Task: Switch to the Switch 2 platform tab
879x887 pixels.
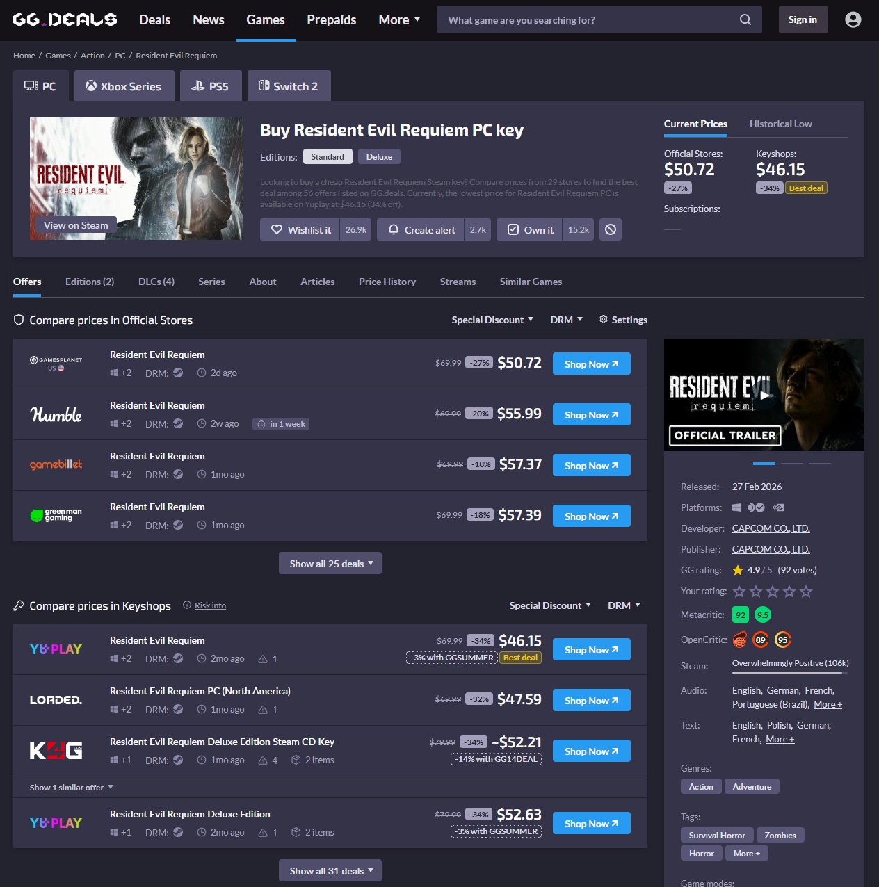Action: coord(289,86)
